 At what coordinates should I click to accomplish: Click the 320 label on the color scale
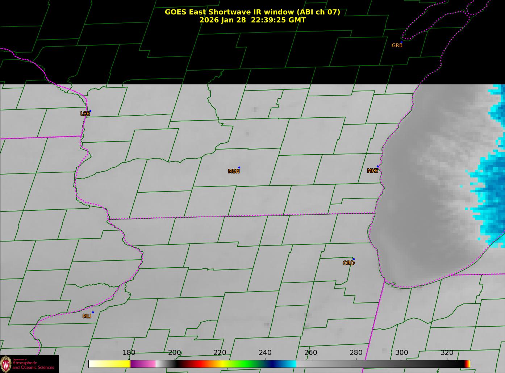447,353
